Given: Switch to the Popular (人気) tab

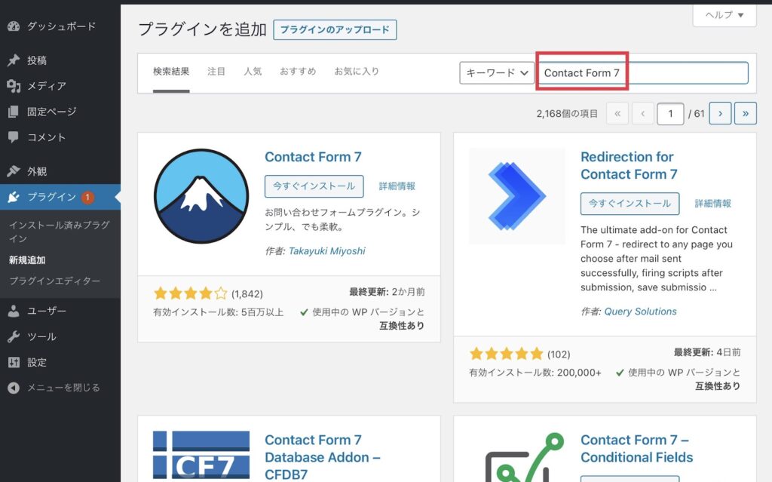Looking at the screenshot, I should (253, 72).
